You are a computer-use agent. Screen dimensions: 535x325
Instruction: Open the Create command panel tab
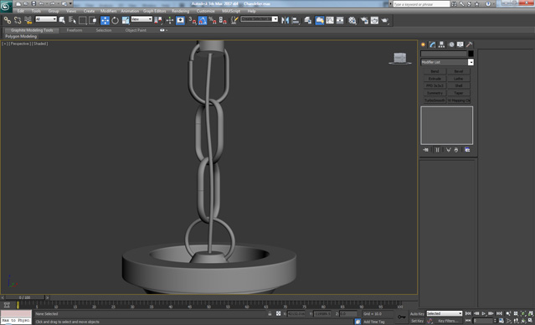(423, 44)
